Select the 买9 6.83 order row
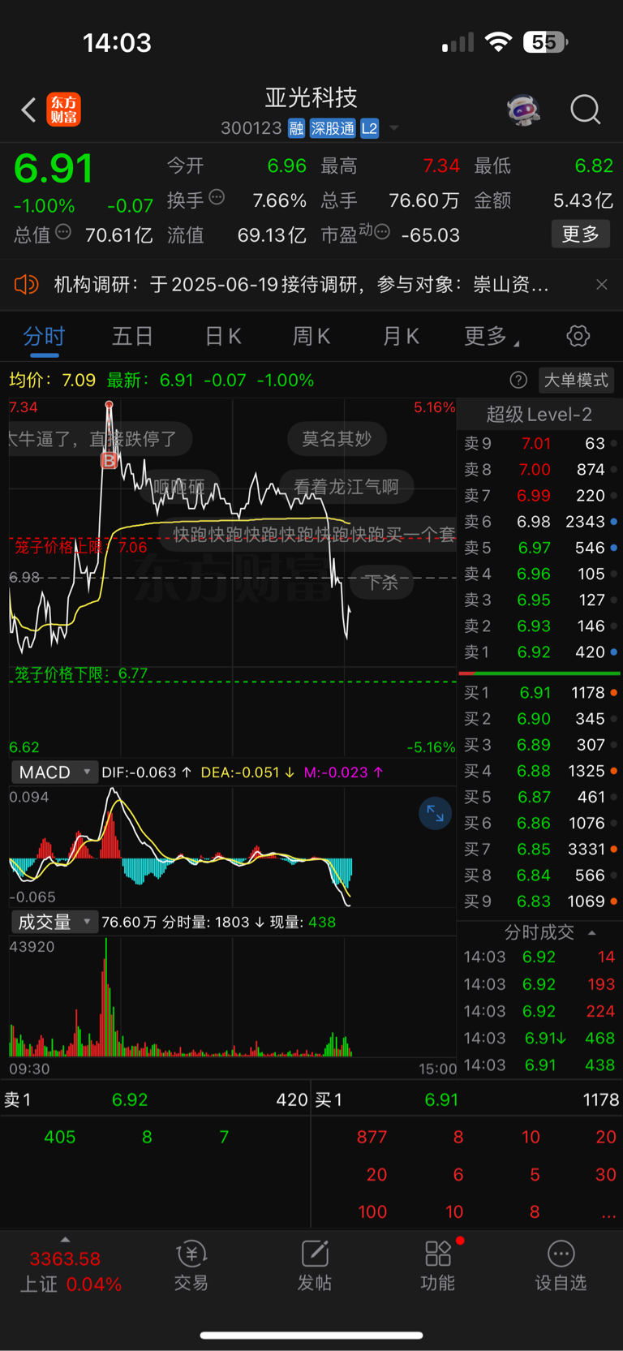The width and height of the screenshot is (623, 1351). 539,901
